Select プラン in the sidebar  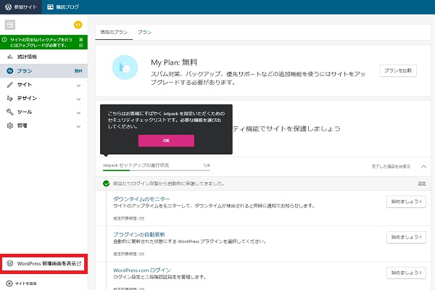43,71
